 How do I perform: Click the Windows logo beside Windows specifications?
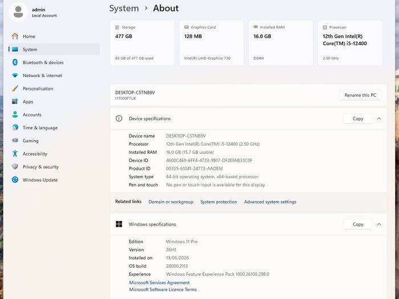coord(119,224)
